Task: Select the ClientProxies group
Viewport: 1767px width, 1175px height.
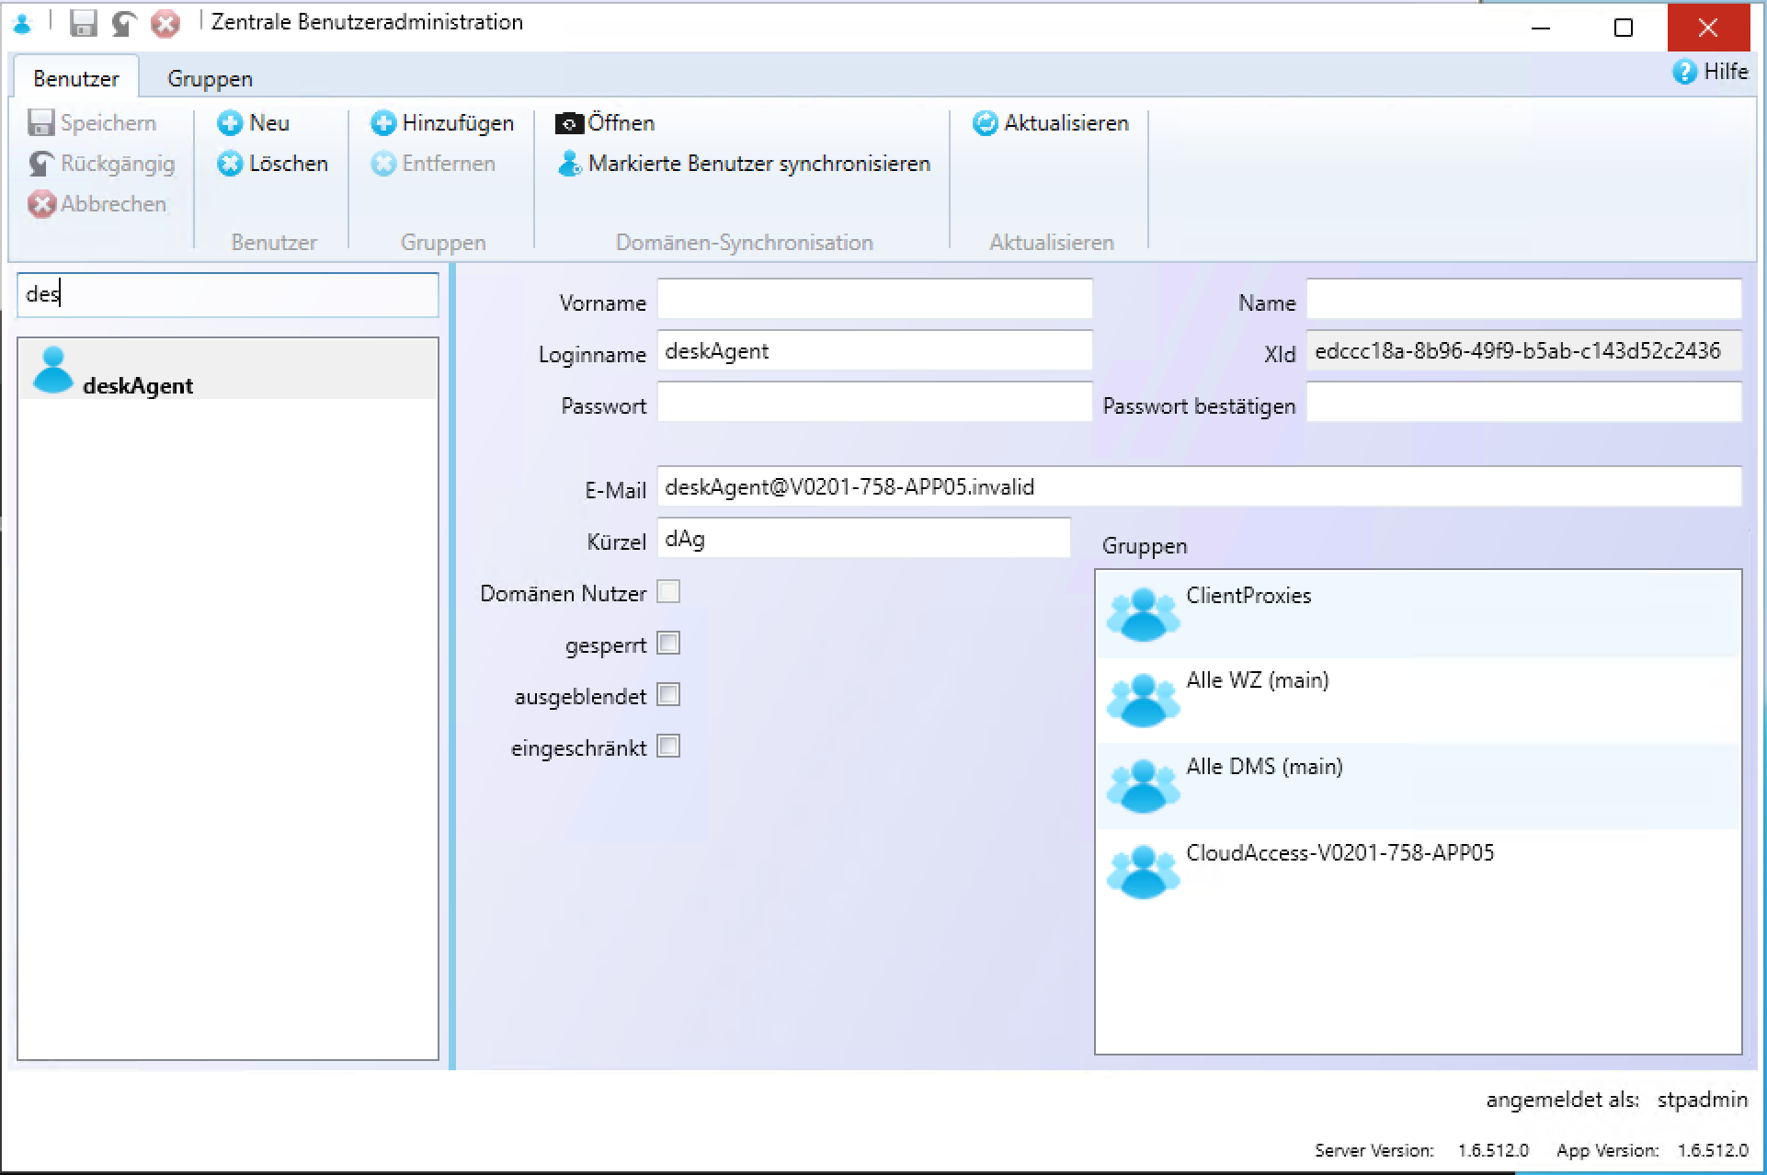Action: [1419, 614]
